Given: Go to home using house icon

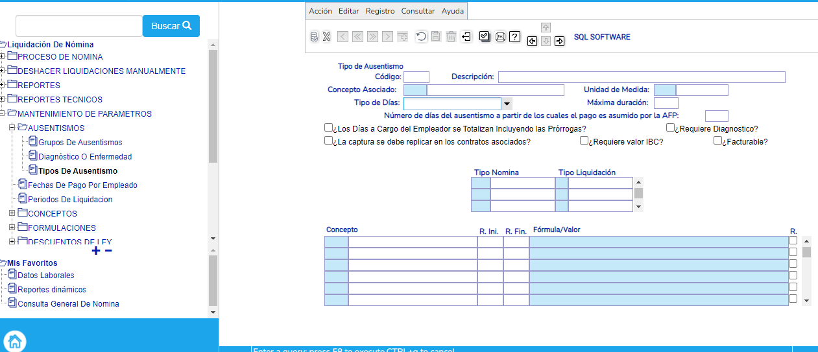Looking at the screenshot, I should (x=14, y=340).
